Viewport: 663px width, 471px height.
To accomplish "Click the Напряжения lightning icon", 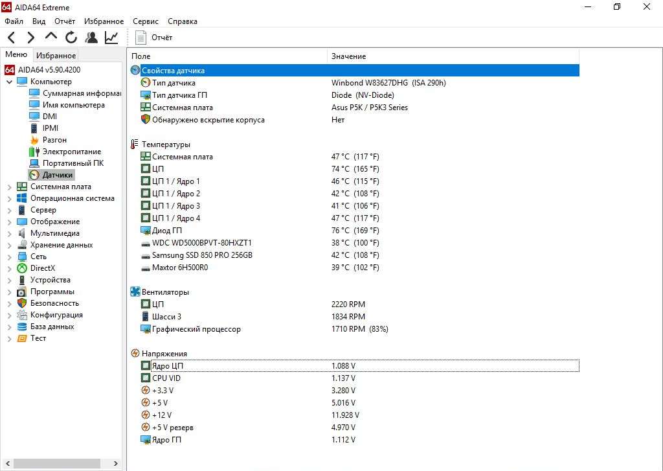I will tap(135, 353).
